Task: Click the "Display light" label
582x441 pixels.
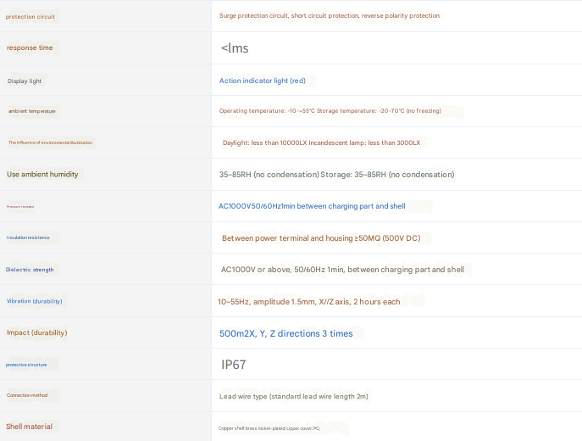Action: pyautogui.click(x=25, y=81)
